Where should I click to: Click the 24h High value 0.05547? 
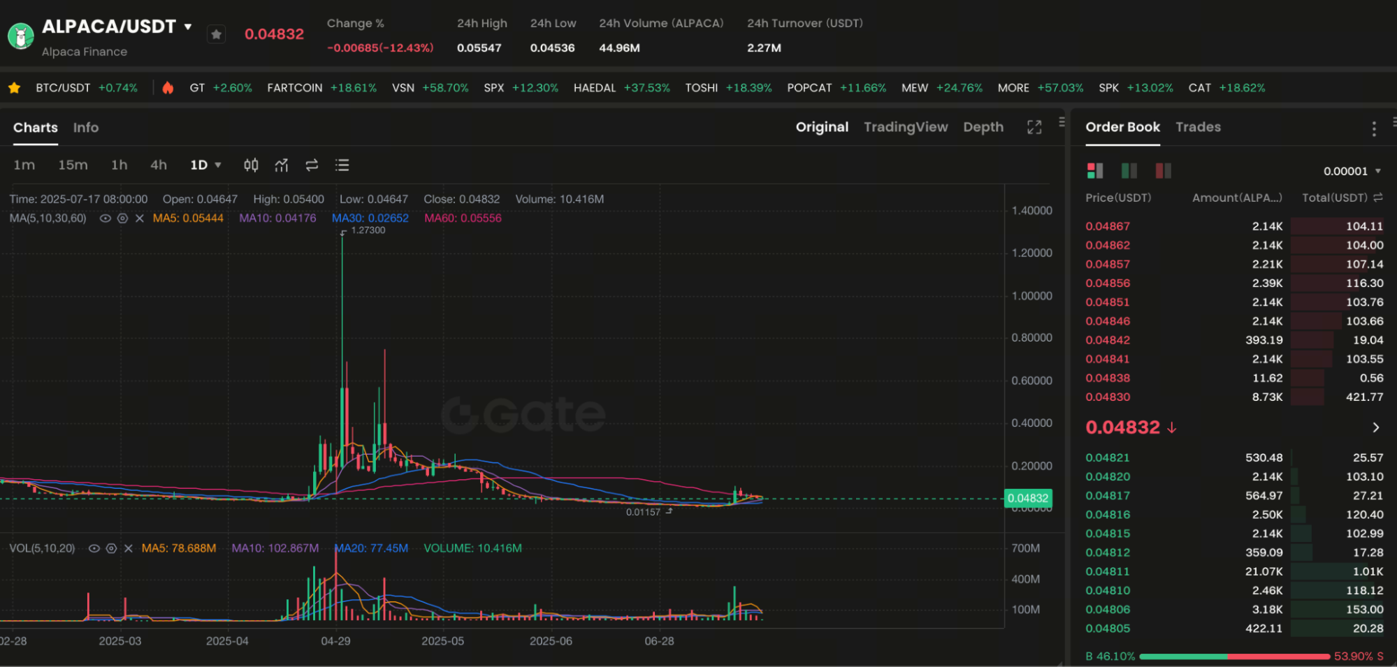point(479,48)
